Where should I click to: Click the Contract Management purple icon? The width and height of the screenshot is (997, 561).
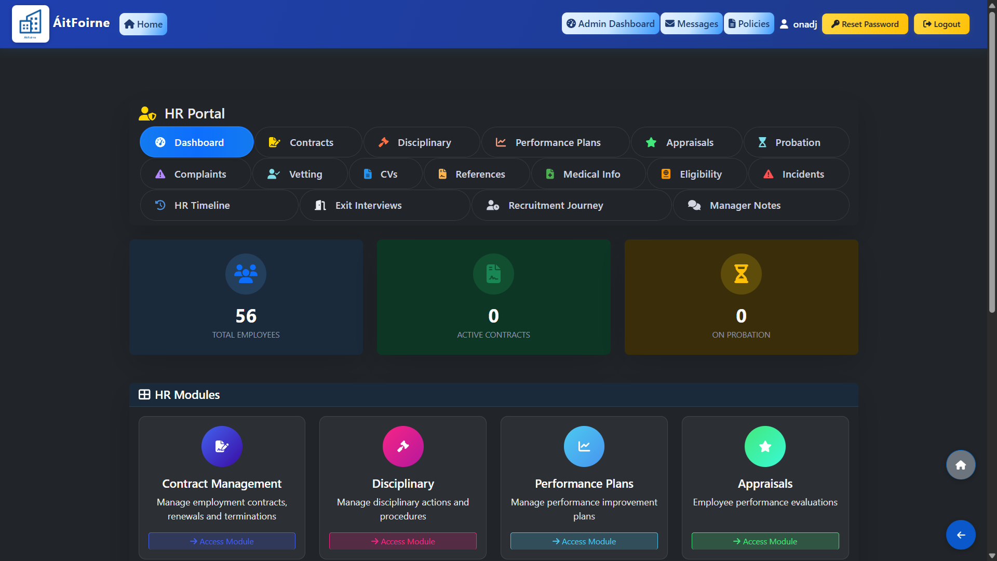point(222,446)
